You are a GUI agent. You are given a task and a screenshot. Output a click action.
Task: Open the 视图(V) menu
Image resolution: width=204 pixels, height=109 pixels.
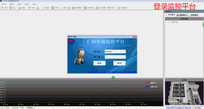point(20,4)
